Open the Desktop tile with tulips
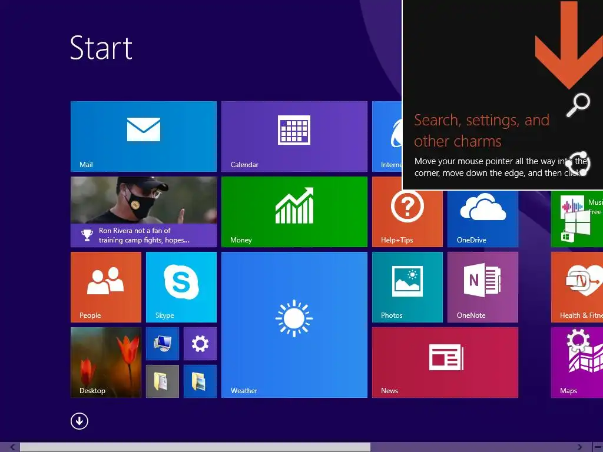 pos(106,363)
